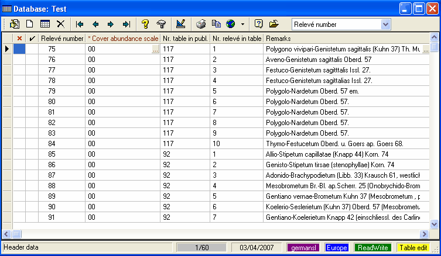
Task: Jump to first record arrow
Action: click(80, 24)
